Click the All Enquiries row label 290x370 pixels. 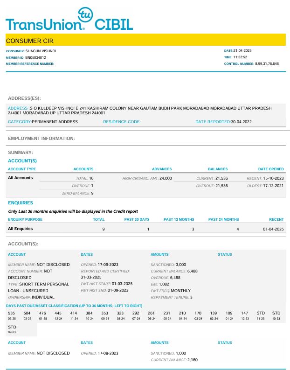(x=20, y=229)
